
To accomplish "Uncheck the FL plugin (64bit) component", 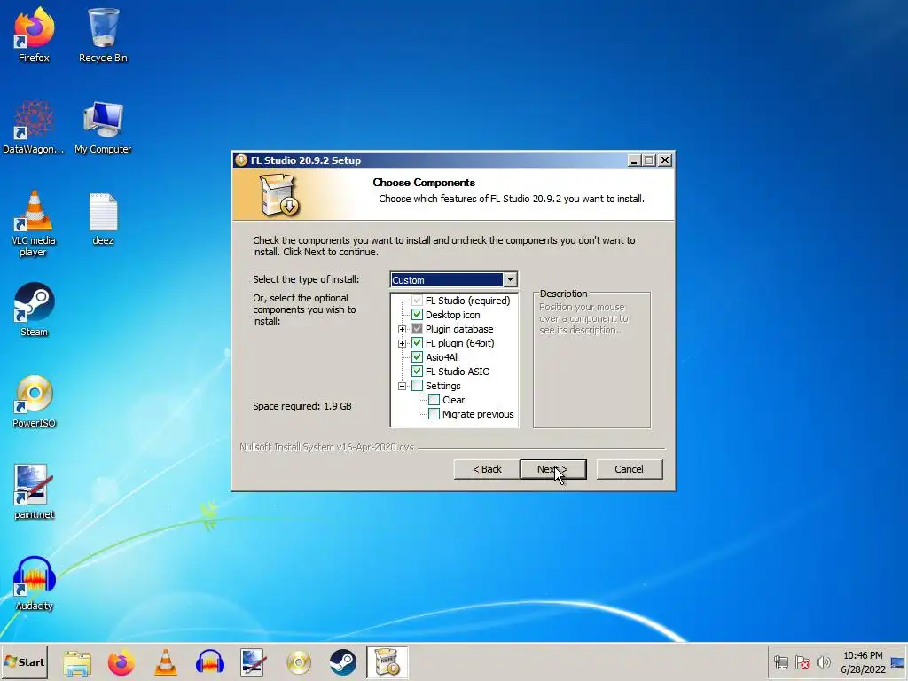I will pos(417,343).
